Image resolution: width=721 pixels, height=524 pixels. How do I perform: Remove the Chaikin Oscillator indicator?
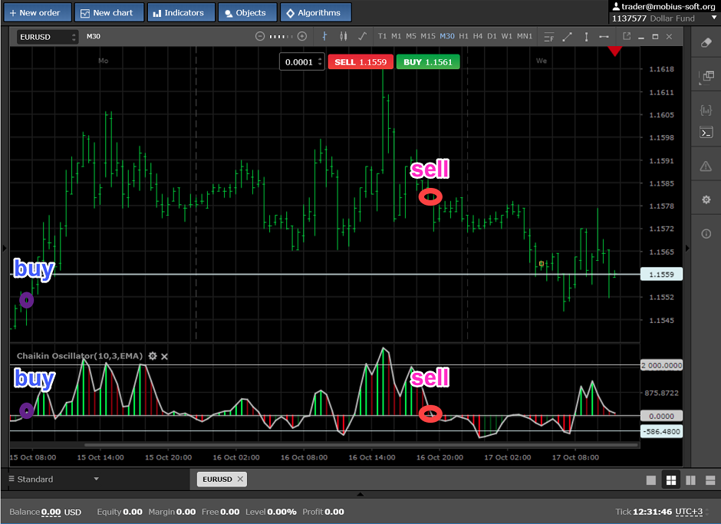click(x=165, y=357)
